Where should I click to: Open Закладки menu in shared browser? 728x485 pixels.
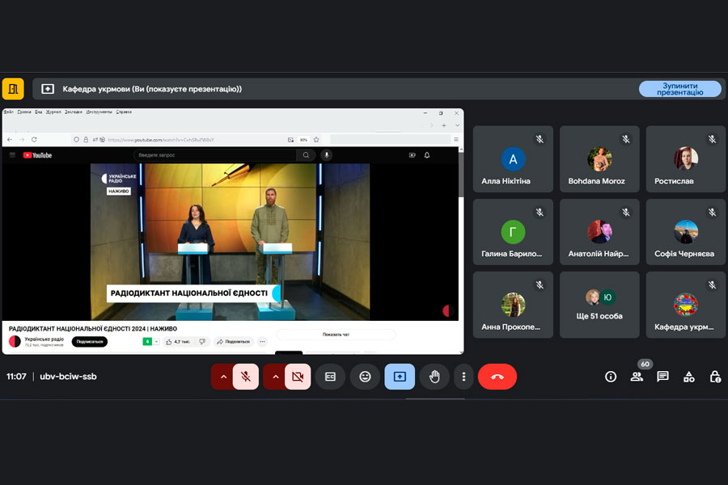point(74,112)
